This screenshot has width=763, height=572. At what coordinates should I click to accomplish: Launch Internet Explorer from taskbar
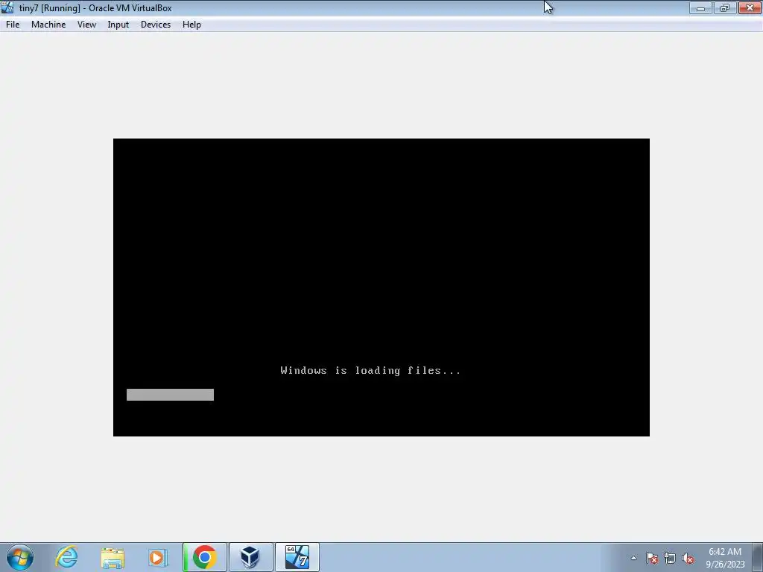[66, 557]
